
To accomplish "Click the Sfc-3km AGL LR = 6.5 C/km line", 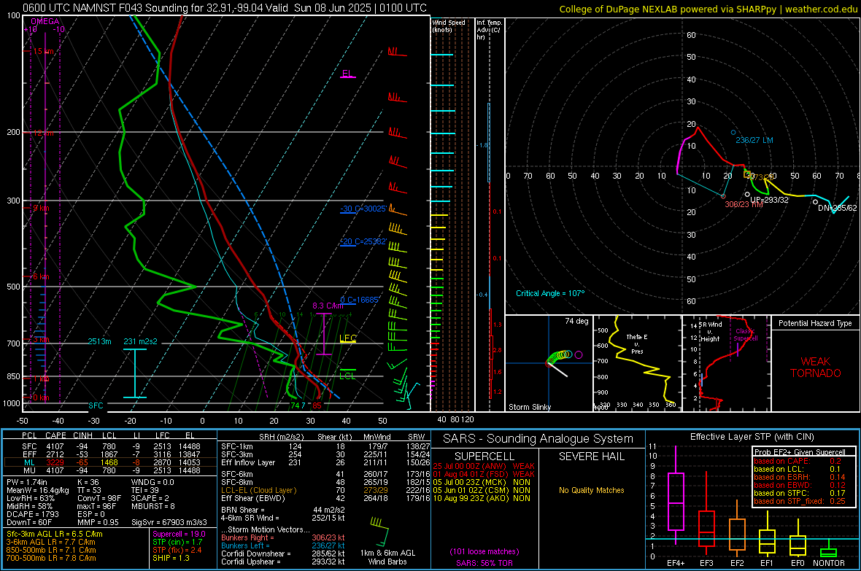I will pos(55,535).
